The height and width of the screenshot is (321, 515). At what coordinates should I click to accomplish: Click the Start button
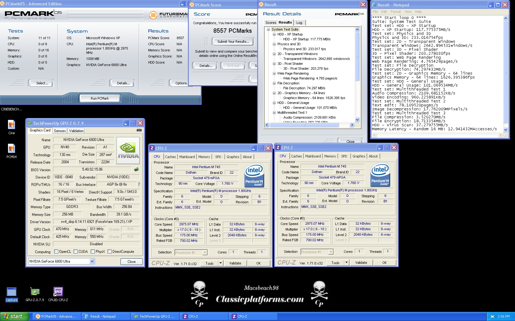(15, 316)
